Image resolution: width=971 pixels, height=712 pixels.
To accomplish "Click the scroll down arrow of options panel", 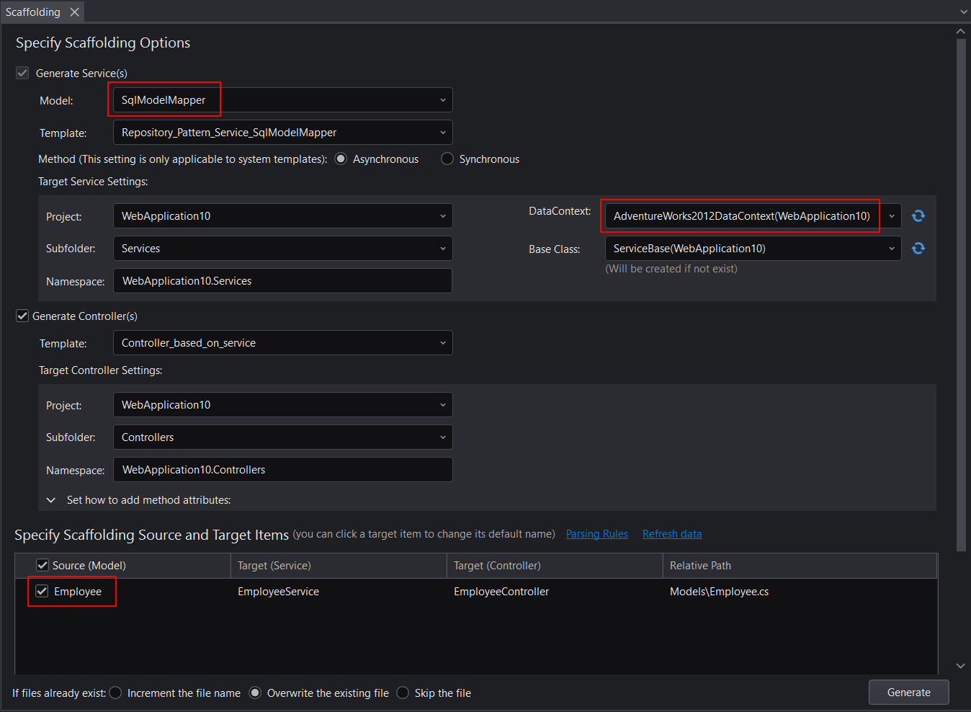I will (960, 666).
